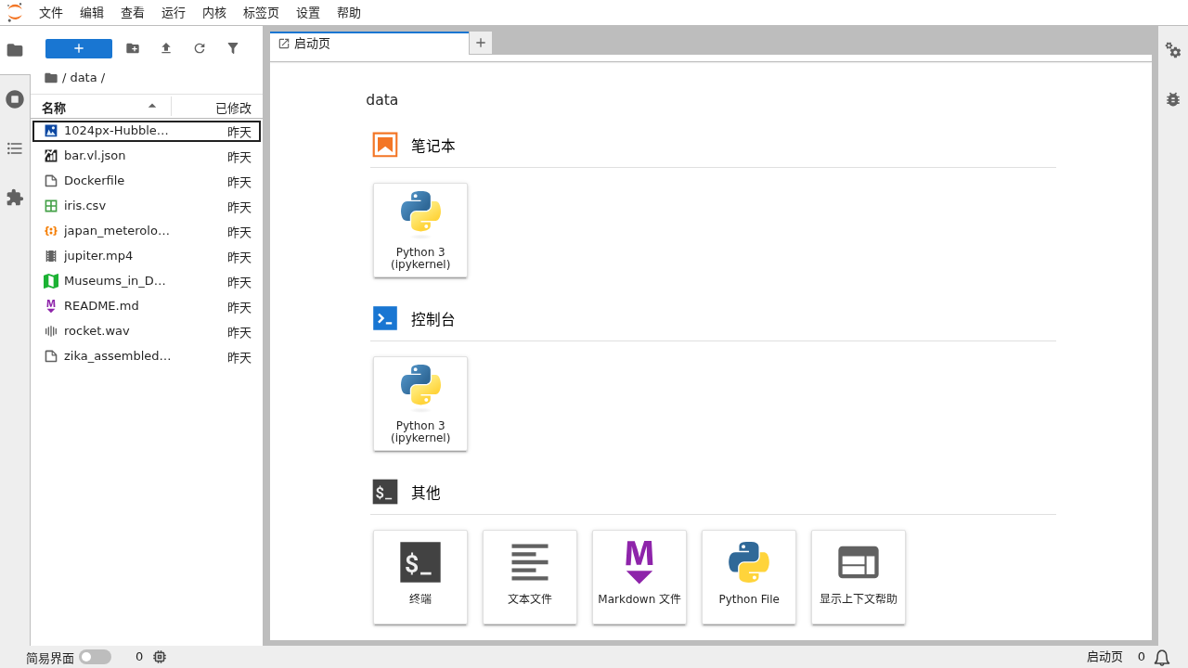Open the 设置 menu
The height and width of the screenshot is (668, 1188).
pos(308,13)
